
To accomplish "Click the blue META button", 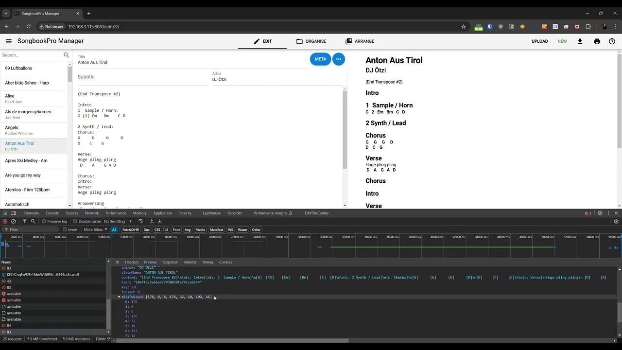I will click(321, 59).
